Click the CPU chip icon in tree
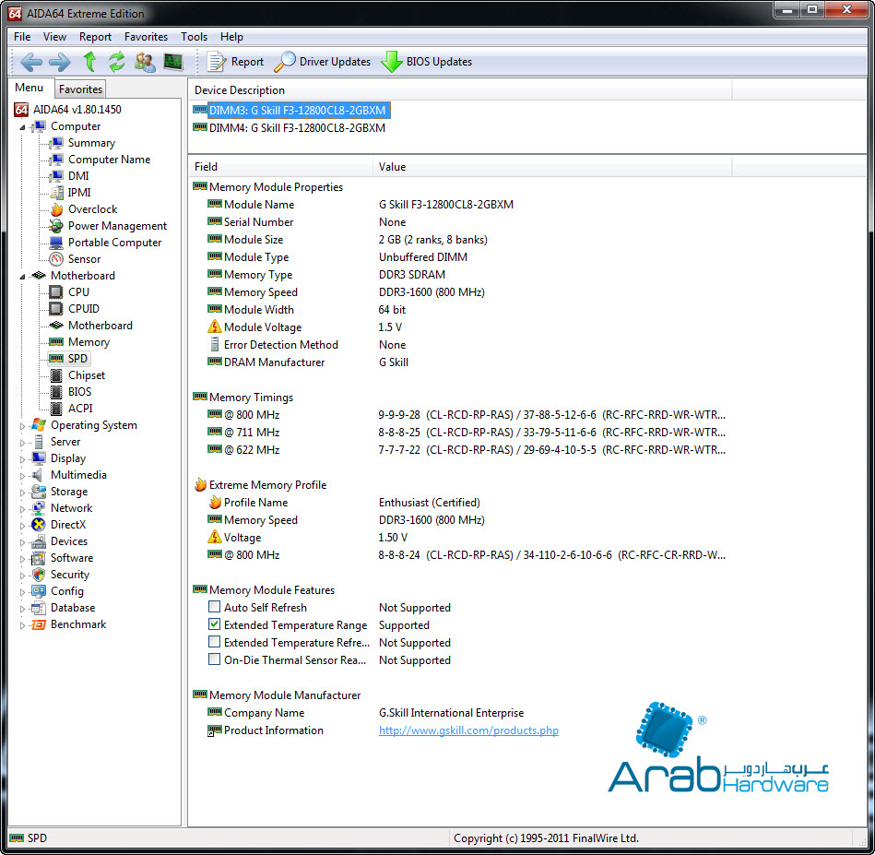Image resolution: width=875 pixels, height=855 pixels. [x=56, y=291]
